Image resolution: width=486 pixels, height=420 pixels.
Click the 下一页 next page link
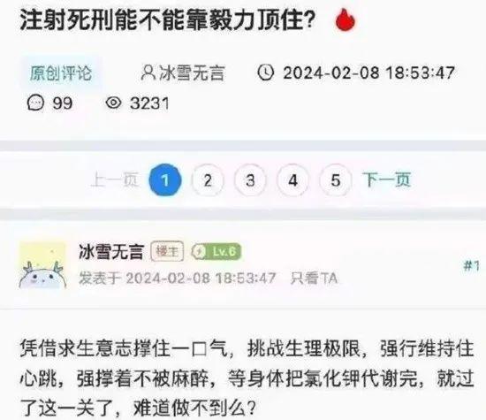(x=387, y=179)
